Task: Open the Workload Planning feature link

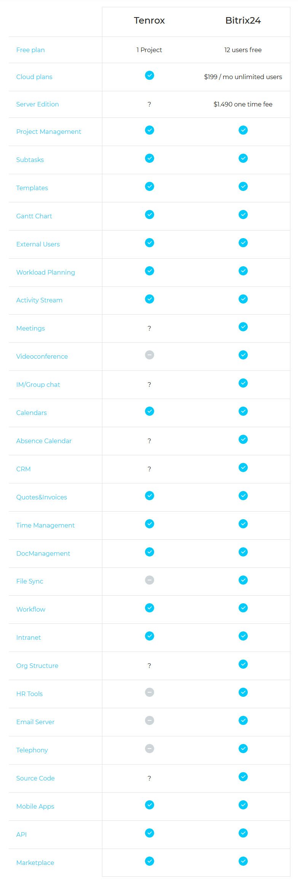Action: coord(46,272)
